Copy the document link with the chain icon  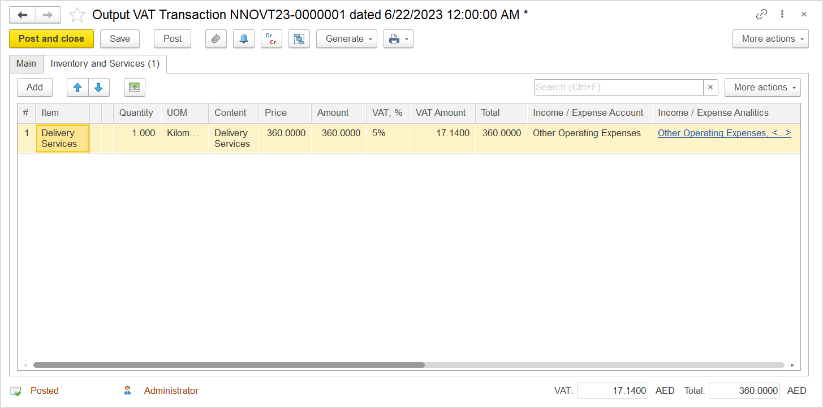762,15
